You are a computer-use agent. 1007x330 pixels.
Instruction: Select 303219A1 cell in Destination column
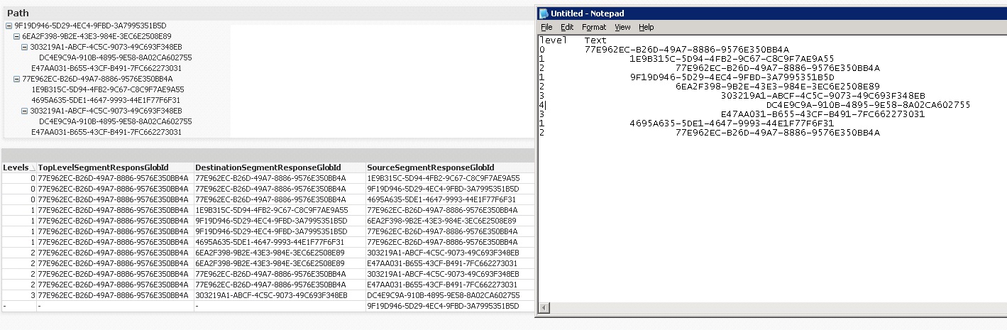[280, 295]
